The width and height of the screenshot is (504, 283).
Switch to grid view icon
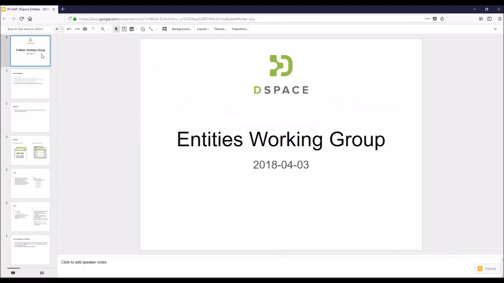[42, 273]
